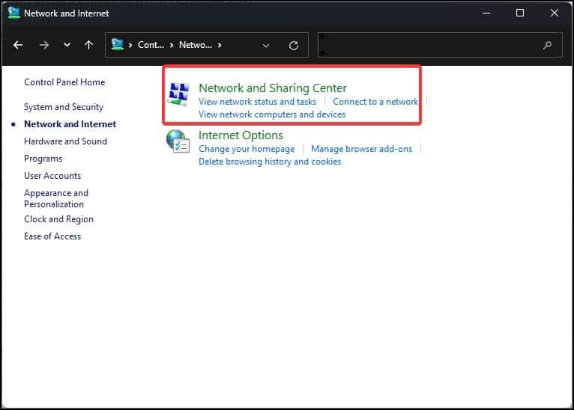Click Connect to a network
Viewport: 574px width, 410px height.
point(375,102)
